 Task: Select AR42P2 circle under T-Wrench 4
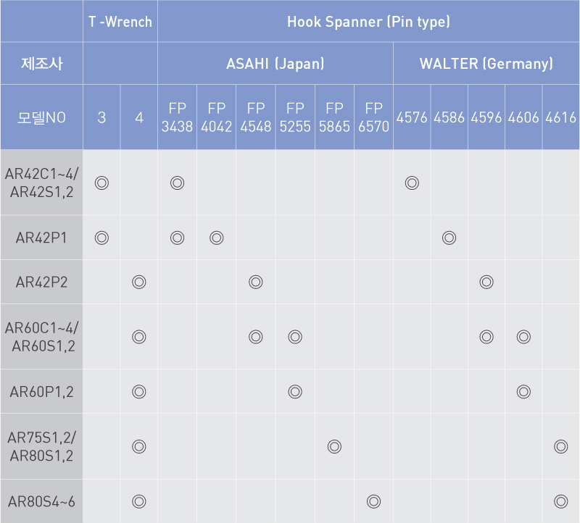coord(139,282)
